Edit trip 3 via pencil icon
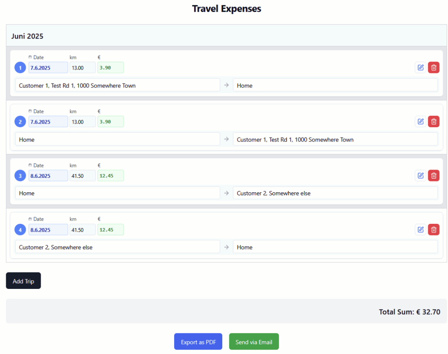This screenshot has width=448, height=354. pos(420,176)
